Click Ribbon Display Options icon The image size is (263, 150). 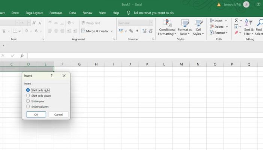[x=258, y=4]
